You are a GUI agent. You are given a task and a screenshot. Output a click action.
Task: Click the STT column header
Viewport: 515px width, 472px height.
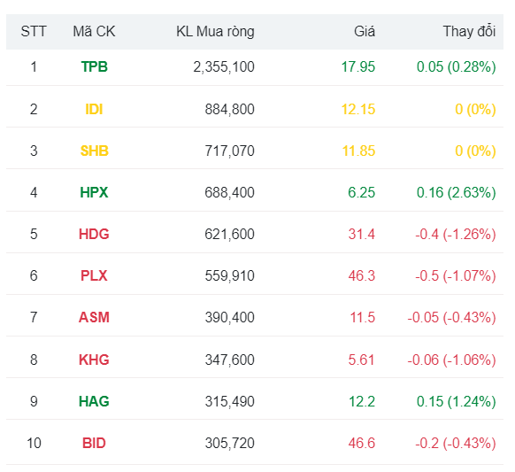tap(34, 32)
